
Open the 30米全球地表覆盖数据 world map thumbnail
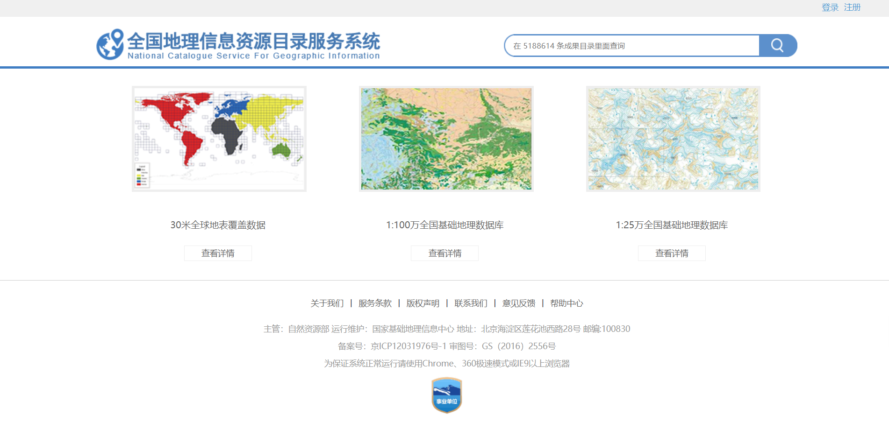(x=219, y=139)
